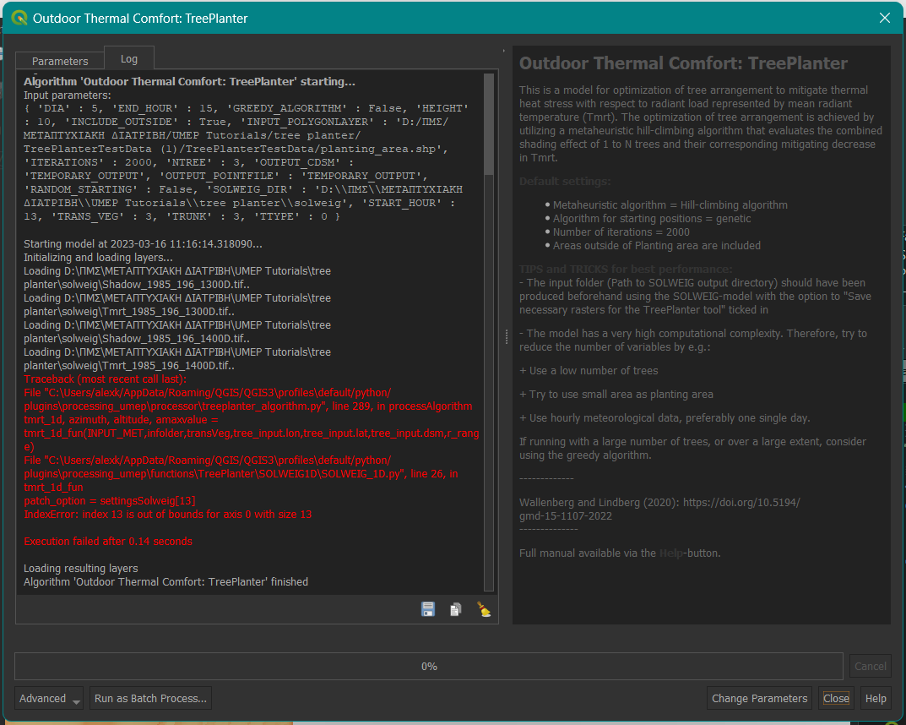Clear the log with broom icon
The height and width of the screenshot is (725, 906).
[484, 609]
